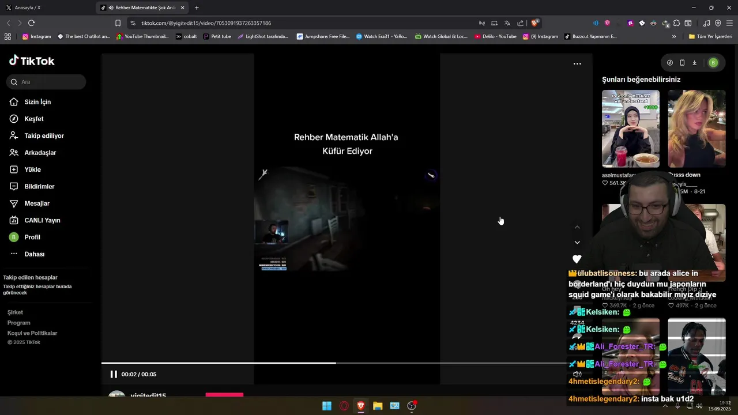The width and height of the screenshot is (738, 415).
Task: Click Şirket footer link
Action: (15, 312)
